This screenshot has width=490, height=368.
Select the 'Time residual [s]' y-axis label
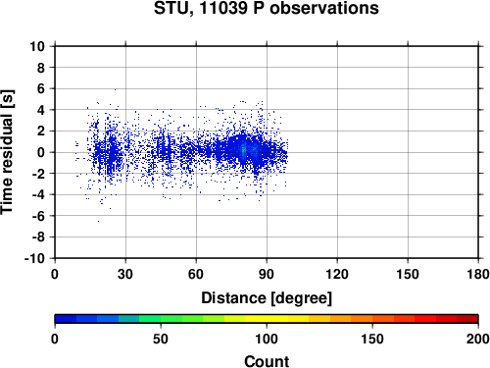pyautogui.click(x=7, y=152)
